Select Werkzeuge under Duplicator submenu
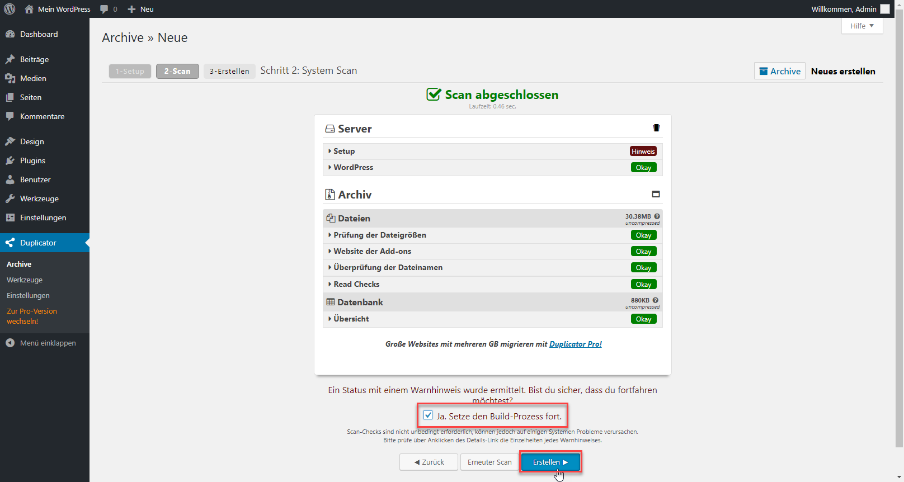The width and height of the screenshot is (904, 482). point(25,280)
